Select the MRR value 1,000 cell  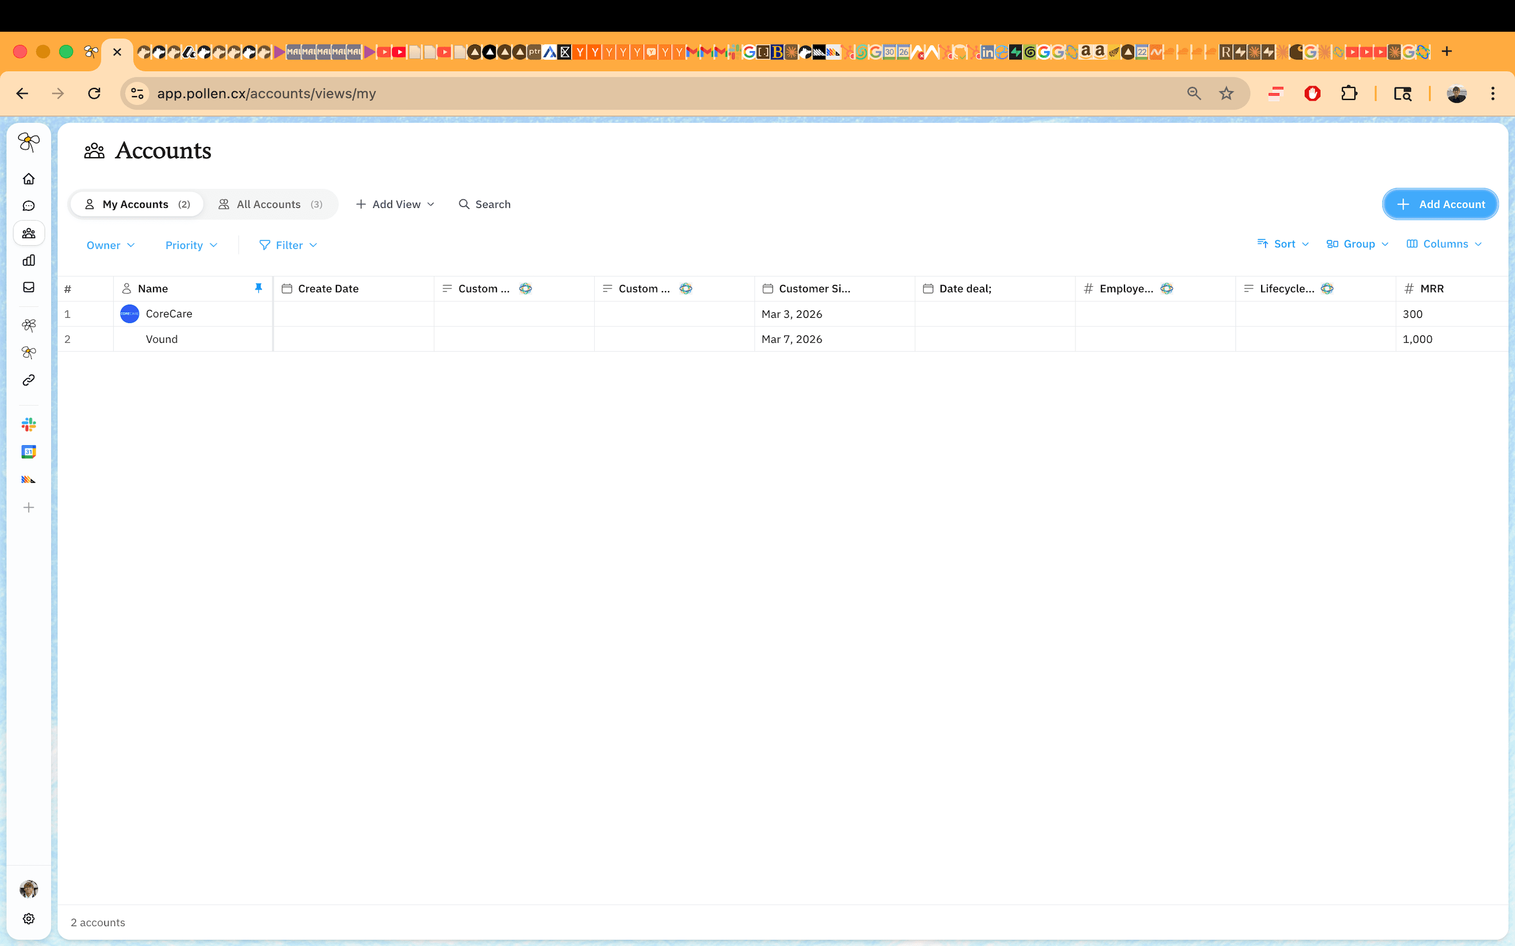[x=1452, y=339]
